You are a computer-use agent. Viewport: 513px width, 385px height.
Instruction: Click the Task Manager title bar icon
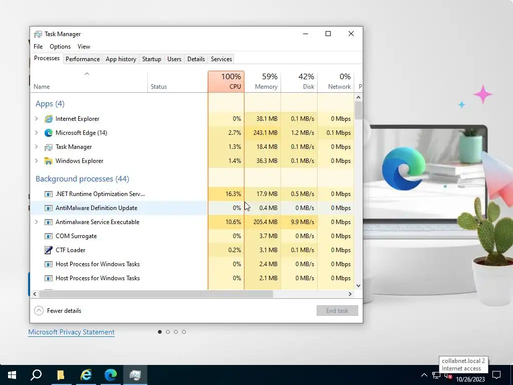click(38, 34)
